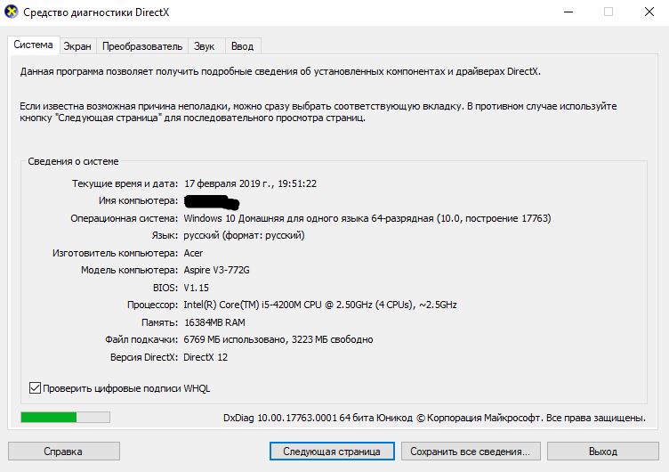669x472 pixels.
Task: Toggle Проверить цифровые подписи WHQL checkbox
Action: pyautogui.click(x=35, y=388)
